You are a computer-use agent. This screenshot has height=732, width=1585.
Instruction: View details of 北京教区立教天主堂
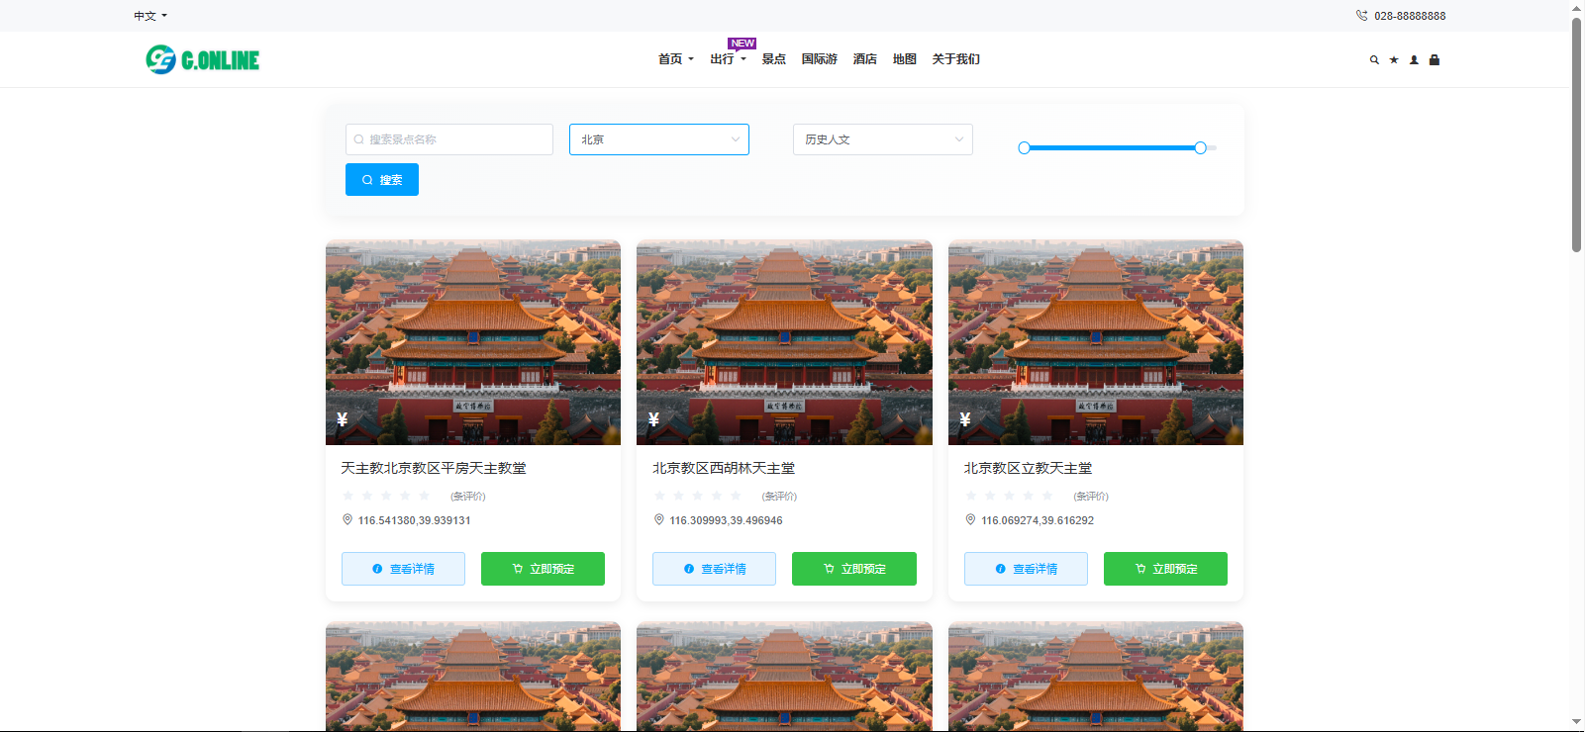[x=1026, y=569]
